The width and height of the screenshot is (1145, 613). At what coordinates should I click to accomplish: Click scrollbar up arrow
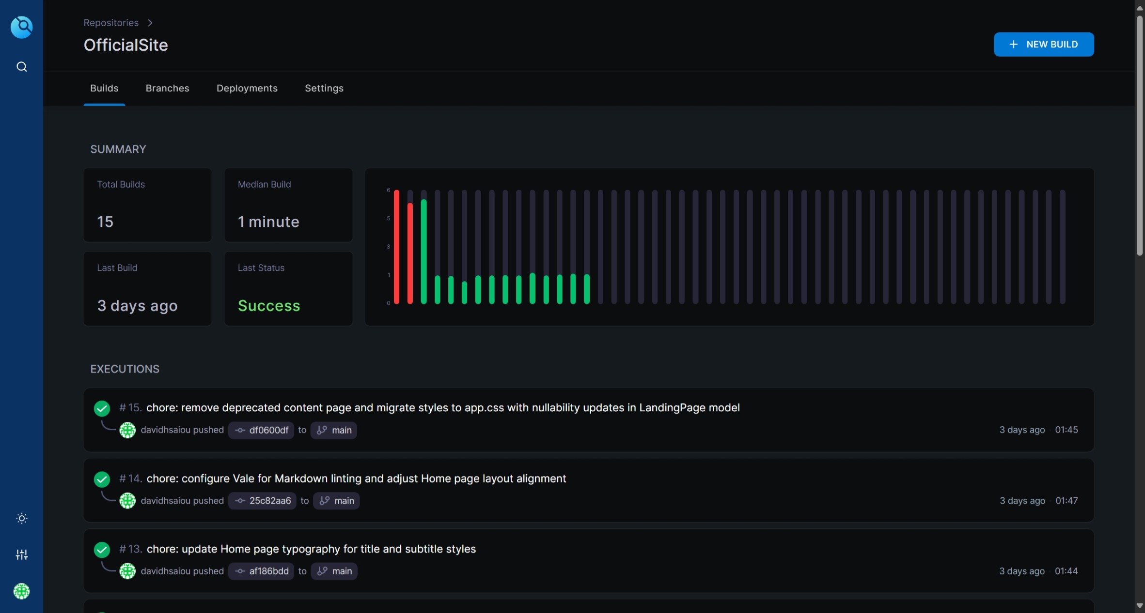(x=1140, y=7)
